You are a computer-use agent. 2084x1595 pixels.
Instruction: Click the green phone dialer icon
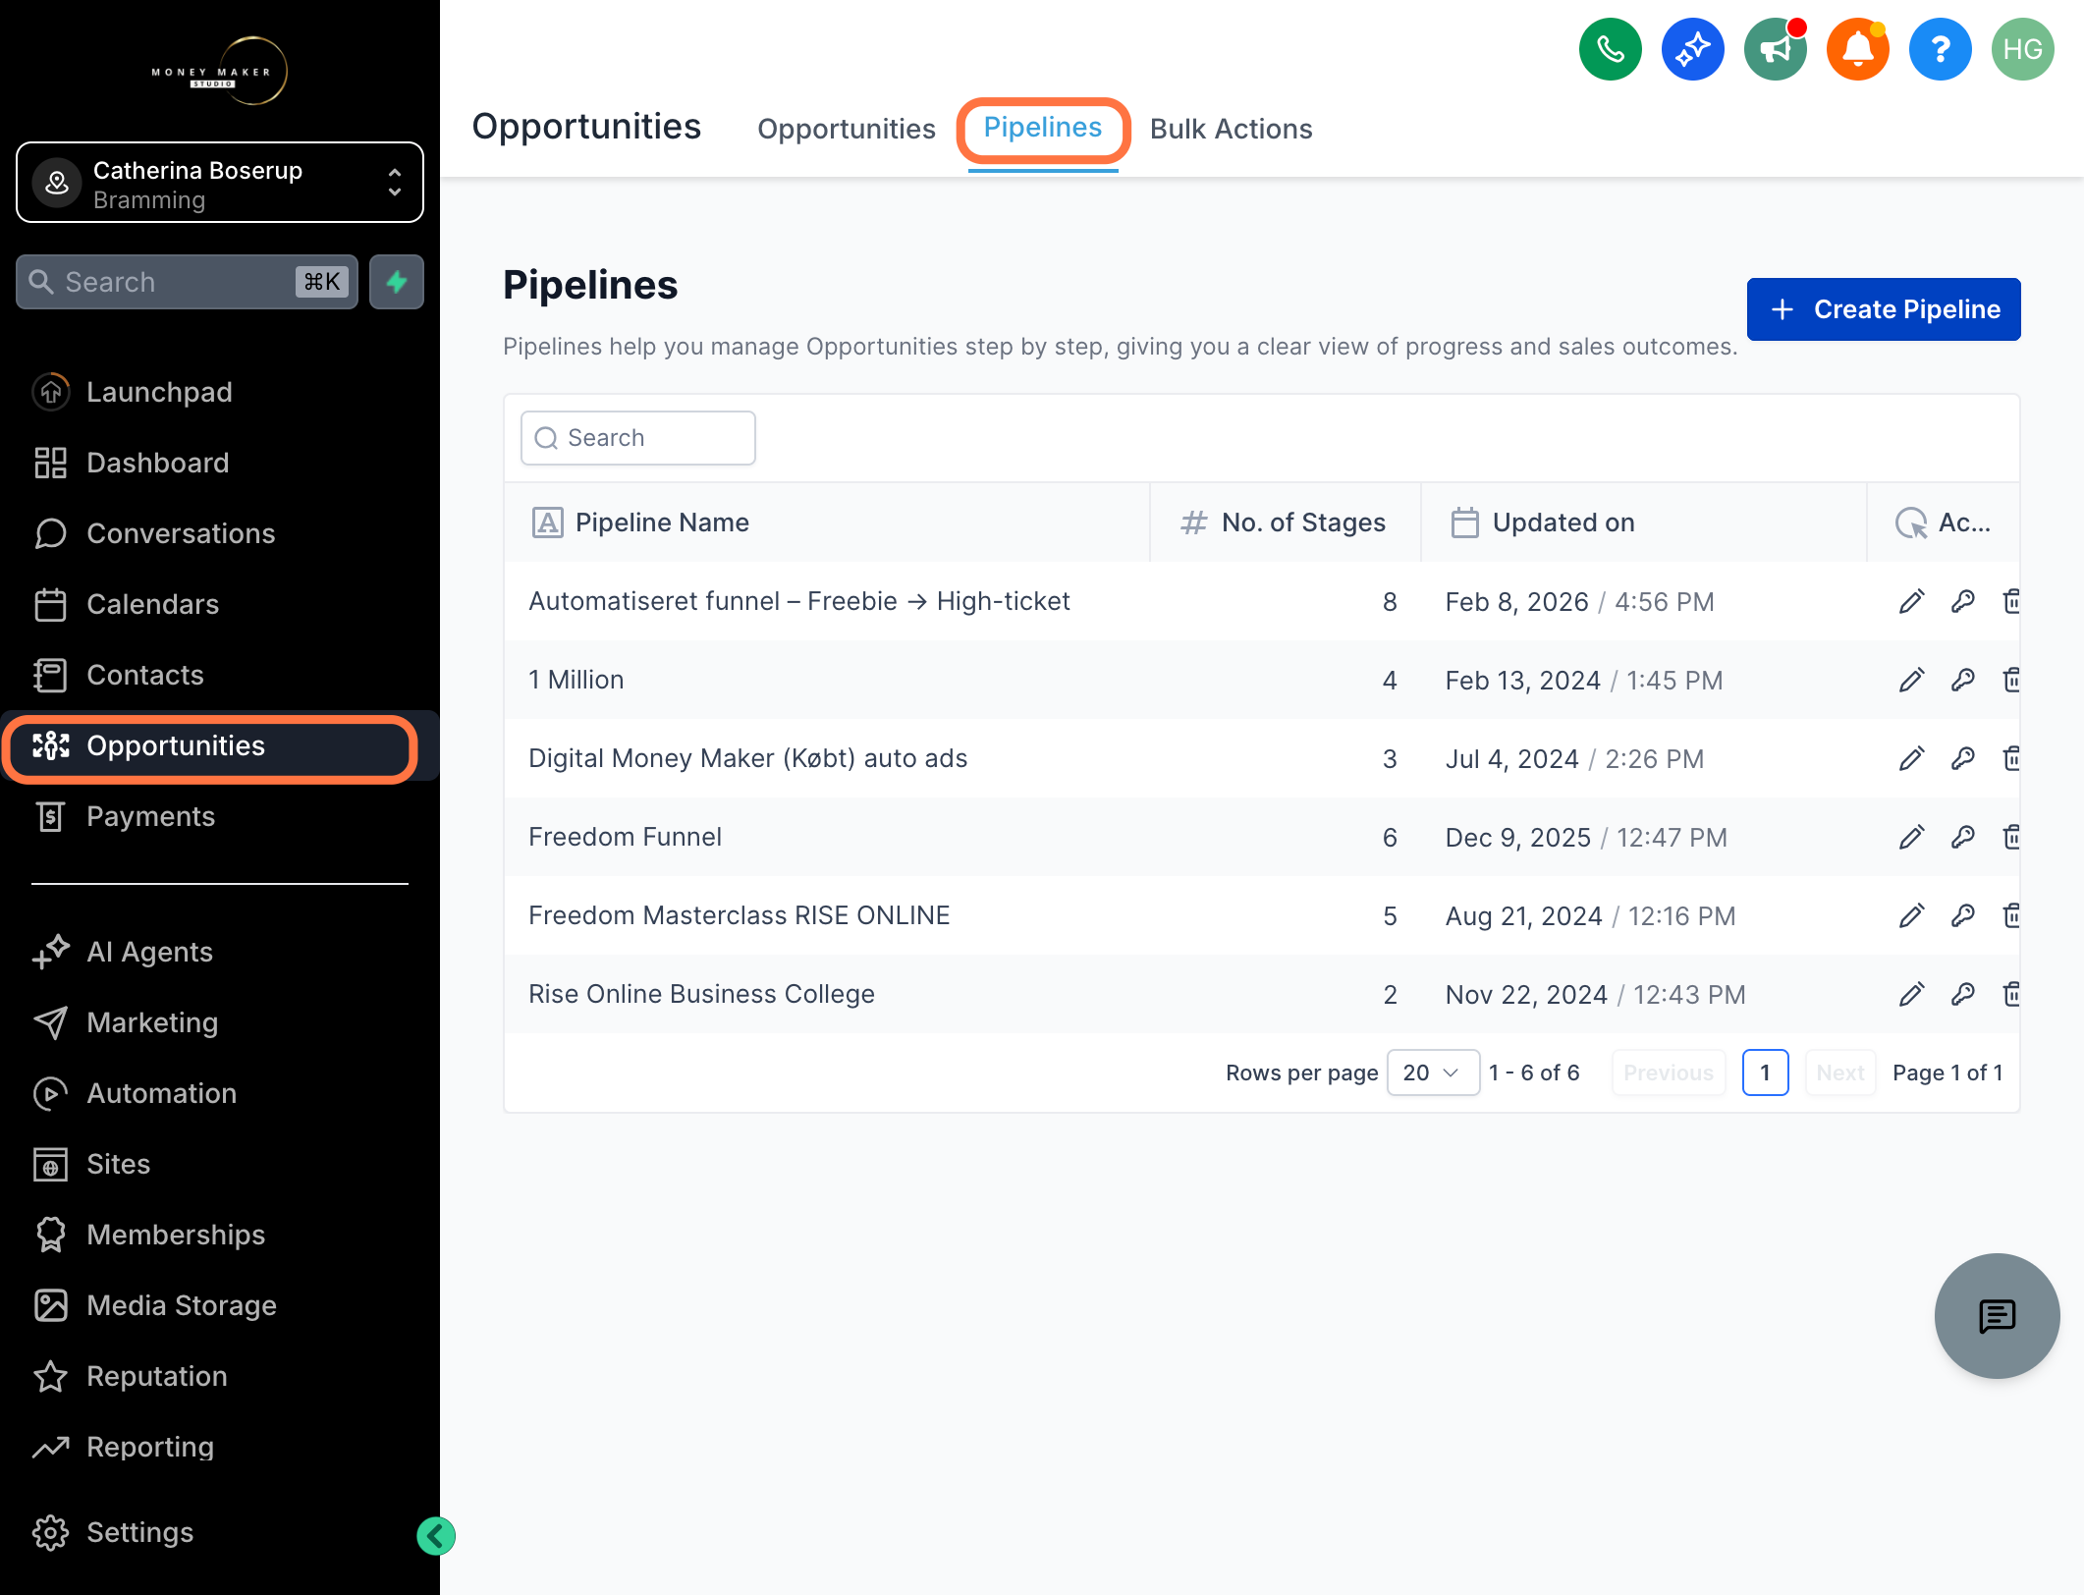[1610, 49]
